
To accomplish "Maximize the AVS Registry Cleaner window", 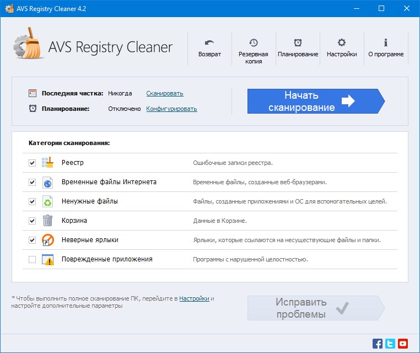I will (381, 9).
